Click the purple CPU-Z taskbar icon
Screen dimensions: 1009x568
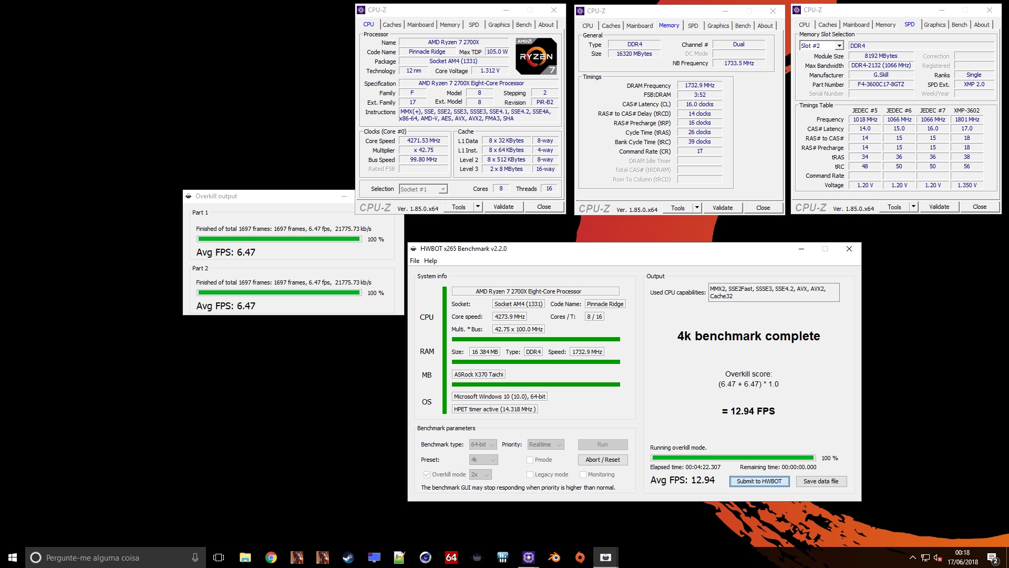(x=528, y=557)
